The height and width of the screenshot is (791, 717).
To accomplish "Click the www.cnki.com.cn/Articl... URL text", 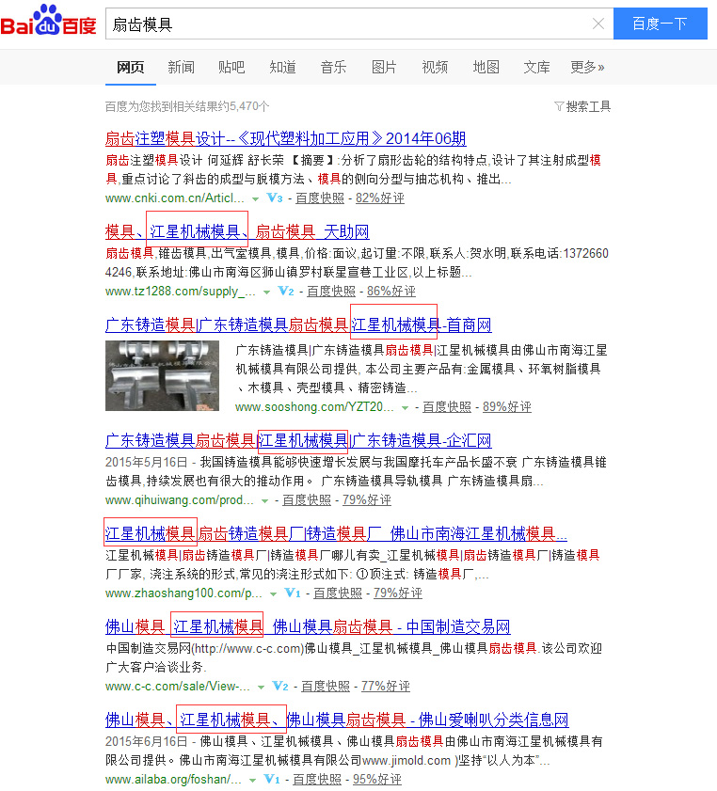I will point(175,198).
